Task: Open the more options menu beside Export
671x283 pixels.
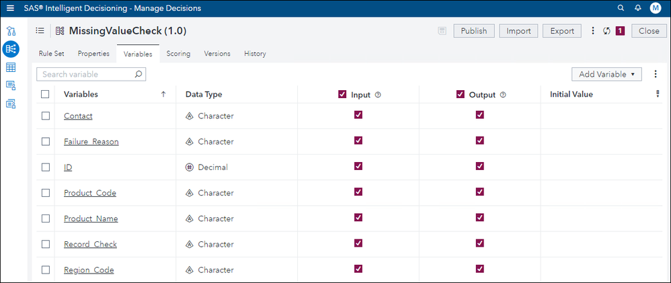Action: pos(592,31)
